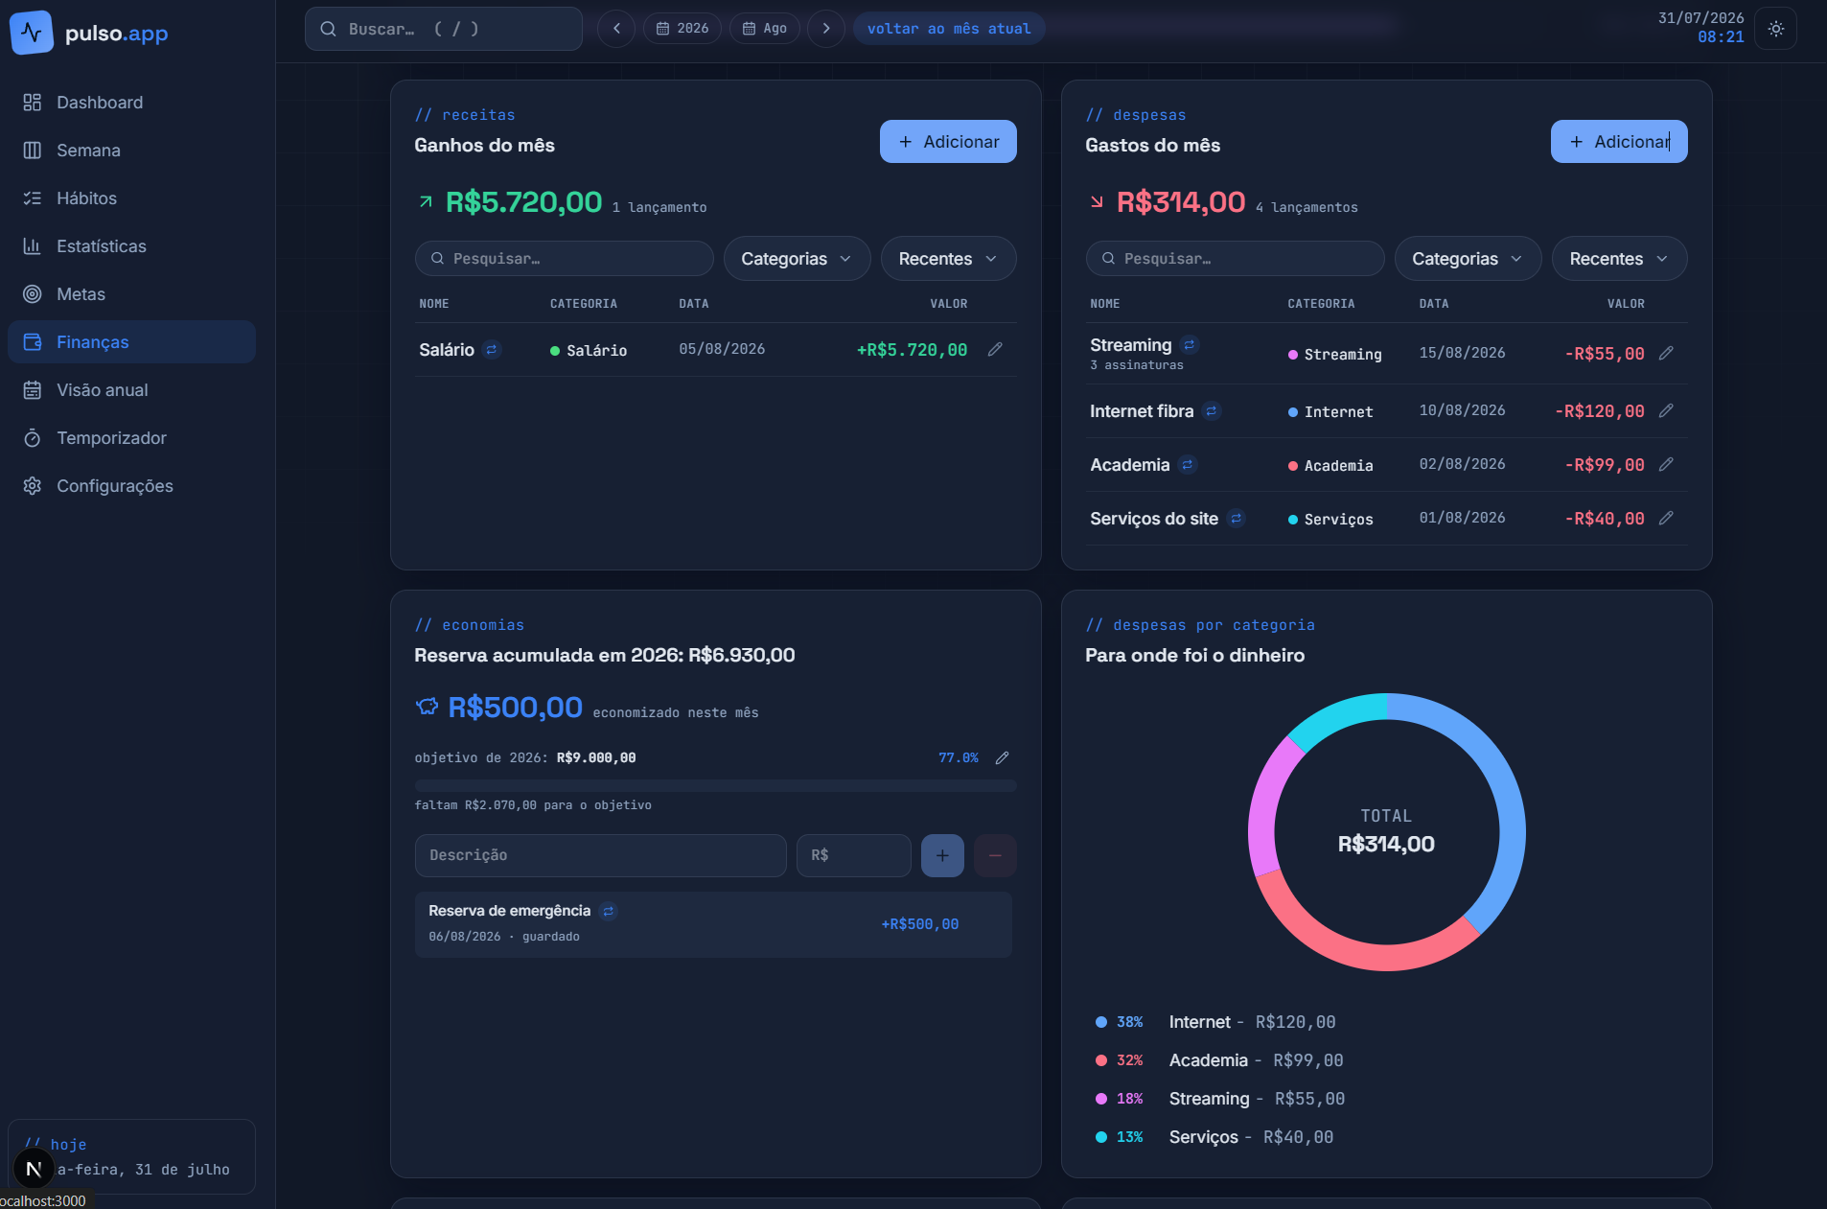Screen dimensions: 1827x1209
Task: Click the recurring icon beside Streaming
Action: click(1190, 345)
